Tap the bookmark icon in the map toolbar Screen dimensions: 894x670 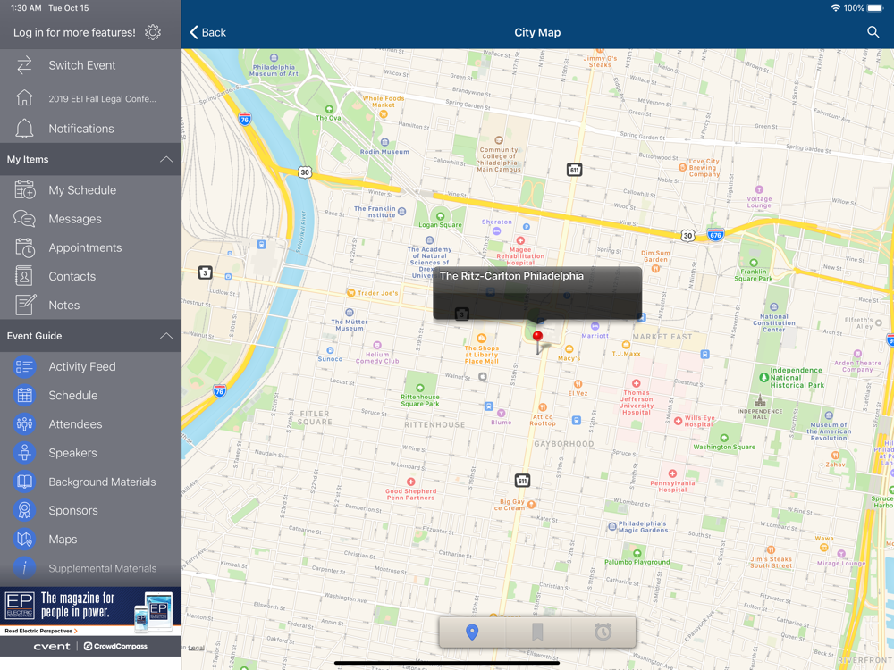[x=537, y=632]
